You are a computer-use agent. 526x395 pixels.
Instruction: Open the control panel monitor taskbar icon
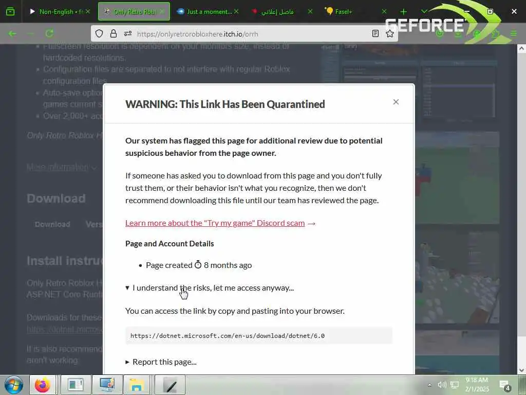(x=107, y=385)
